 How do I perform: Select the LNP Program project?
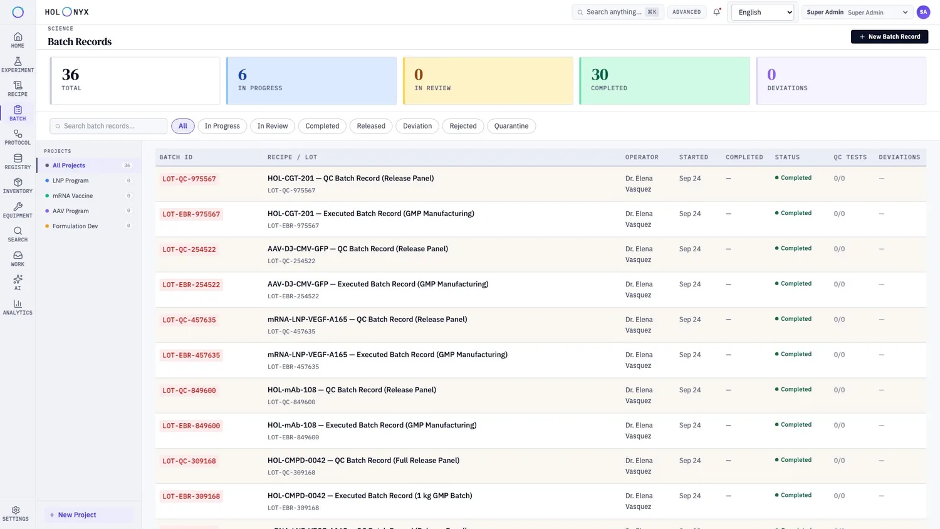tap(88, 181)
